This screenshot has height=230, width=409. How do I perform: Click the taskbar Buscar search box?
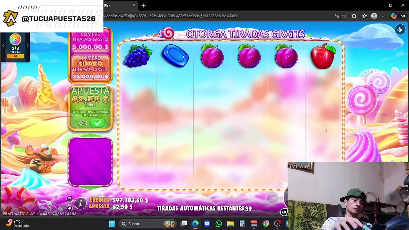tap(148, 224)
